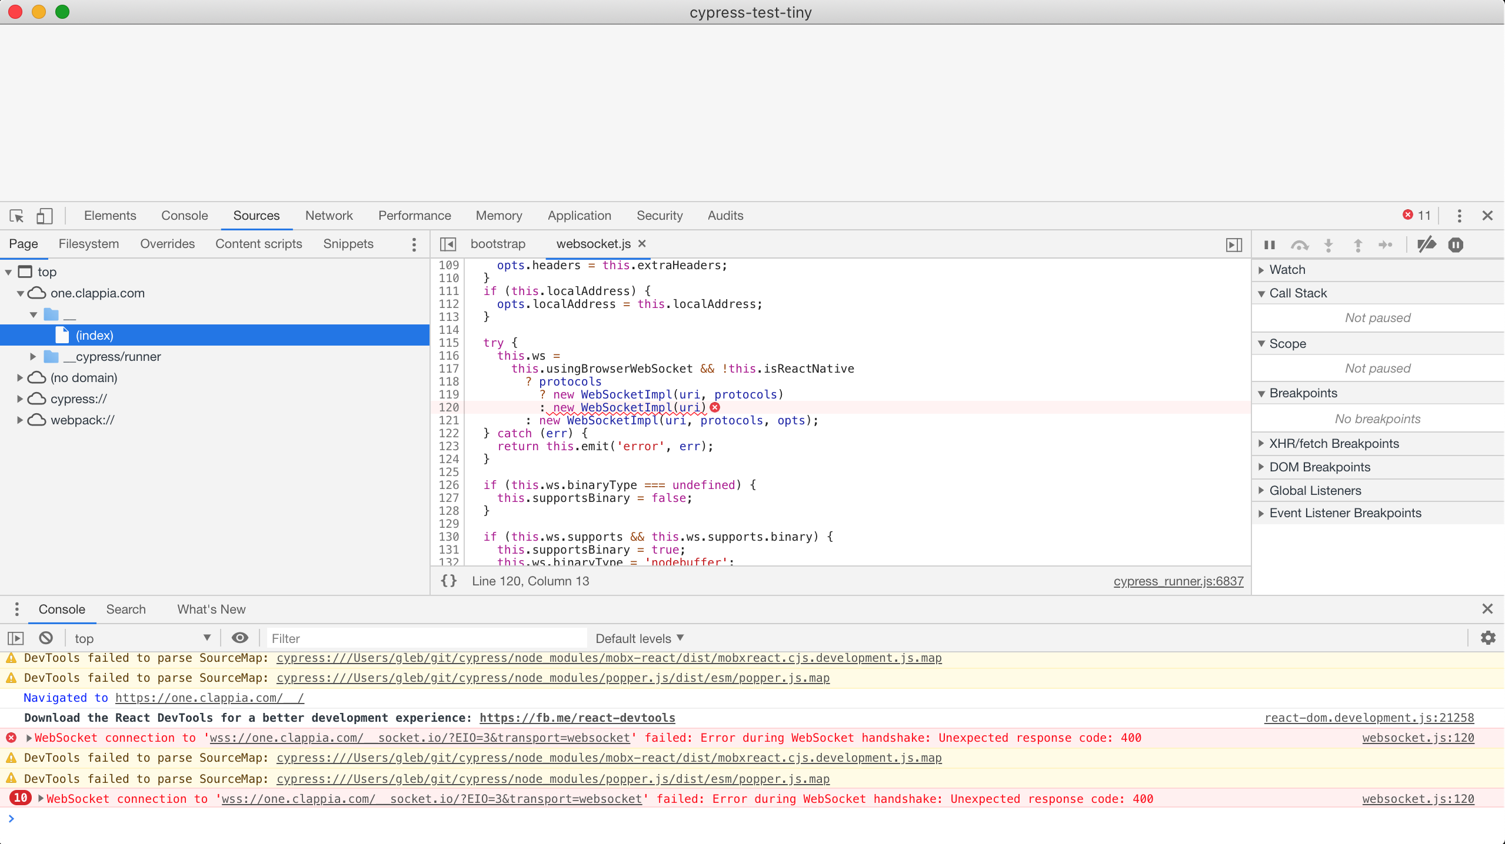Pause script execution in the debugger
This screenshot has width=1505, height=844.
point(1268,245)
